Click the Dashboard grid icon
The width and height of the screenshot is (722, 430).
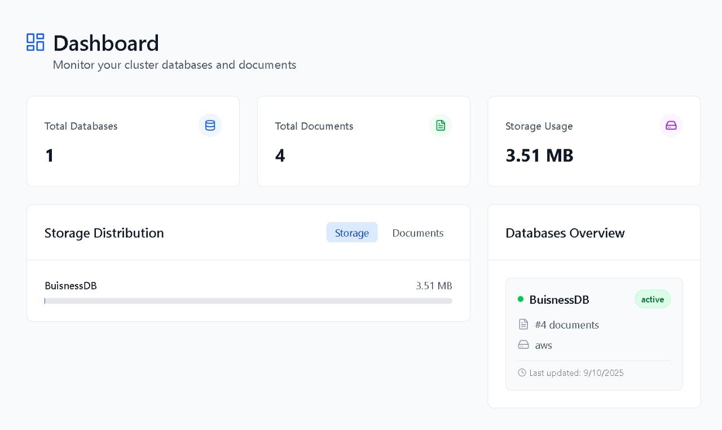(x=36, y=42)
